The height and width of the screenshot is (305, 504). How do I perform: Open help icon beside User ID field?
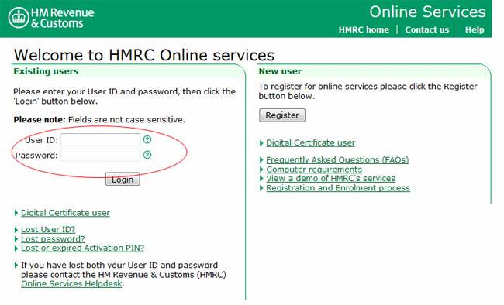pyautogui.click(x=147, y=139)
